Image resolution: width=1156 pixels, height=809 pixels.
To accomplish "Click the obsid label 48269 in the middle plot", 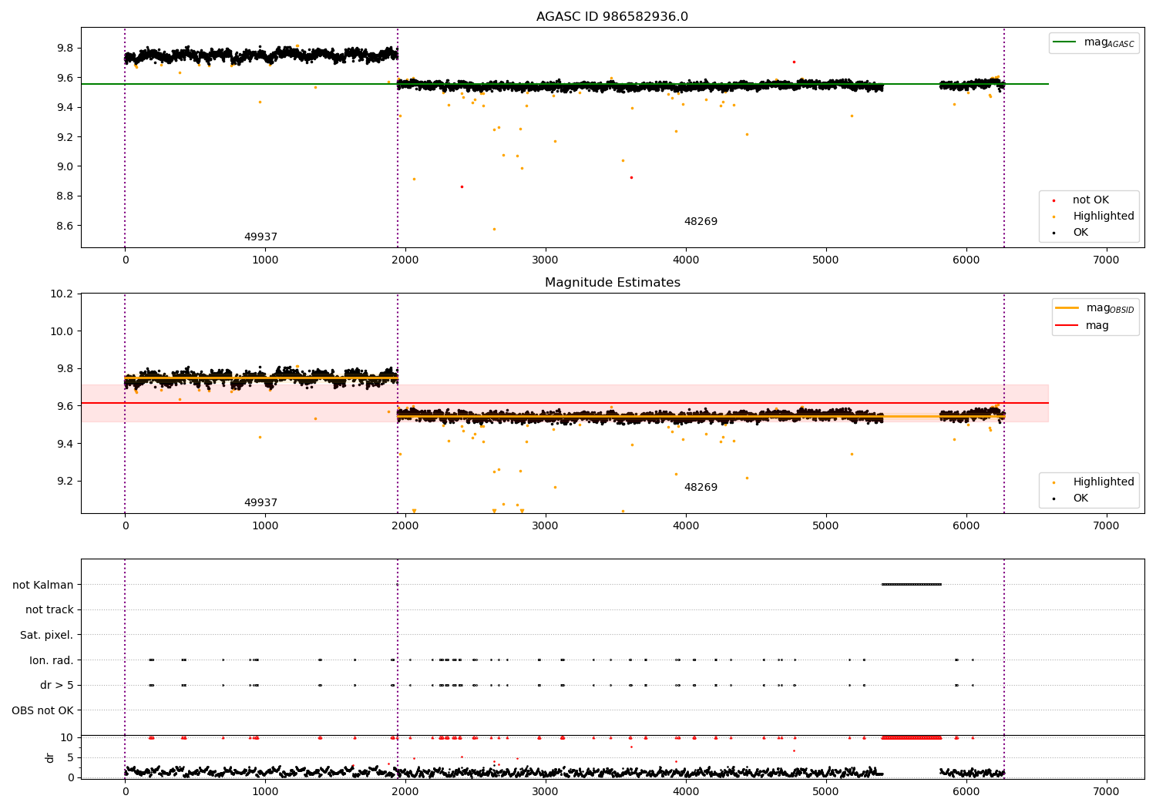I will 701,488.
